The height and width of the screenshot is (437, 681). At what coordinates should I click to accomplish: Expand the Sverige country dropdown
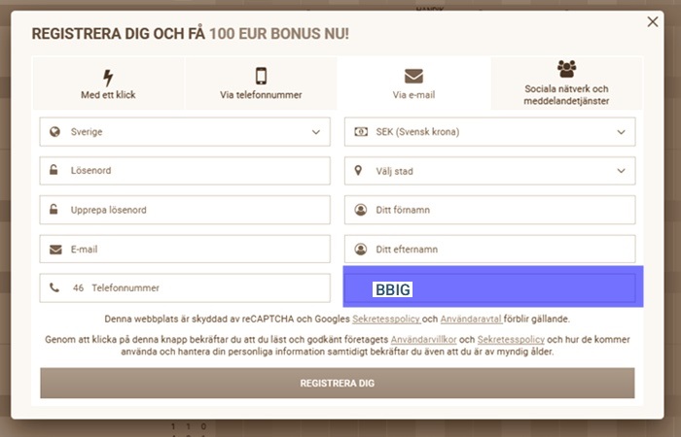point(316,131)
